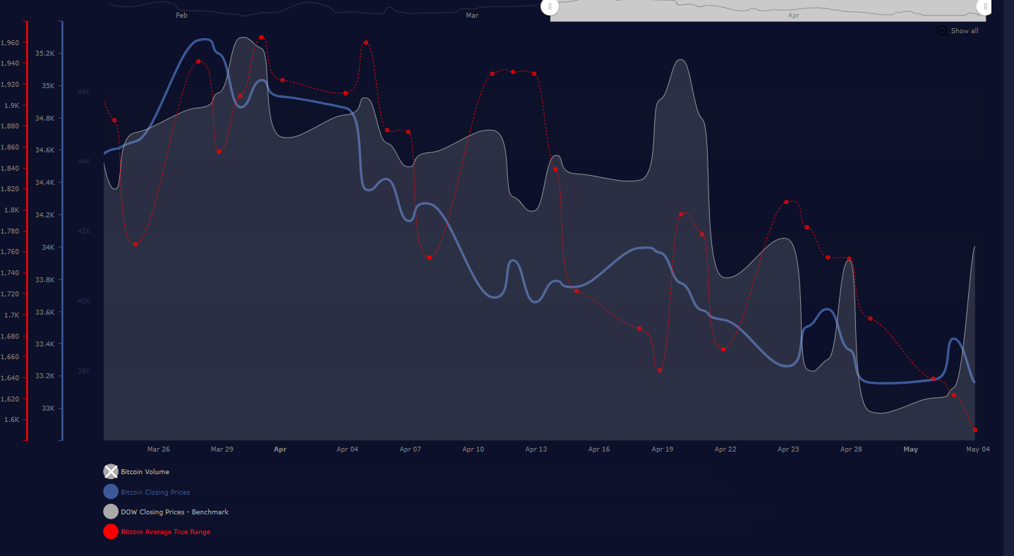
Task: Click the Apr 19 date label on axis
Action: click(662, 449)
